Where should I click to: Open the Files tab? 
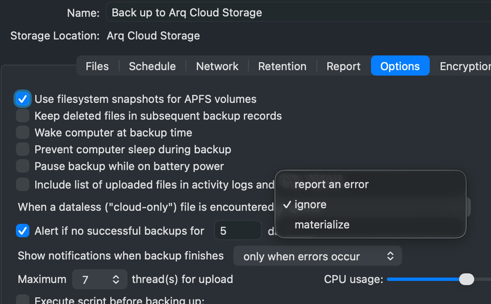coord(97,66)
